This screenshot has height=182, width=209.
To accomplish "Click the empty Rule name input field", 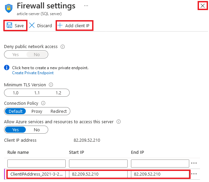I will (x=37, y=163).
